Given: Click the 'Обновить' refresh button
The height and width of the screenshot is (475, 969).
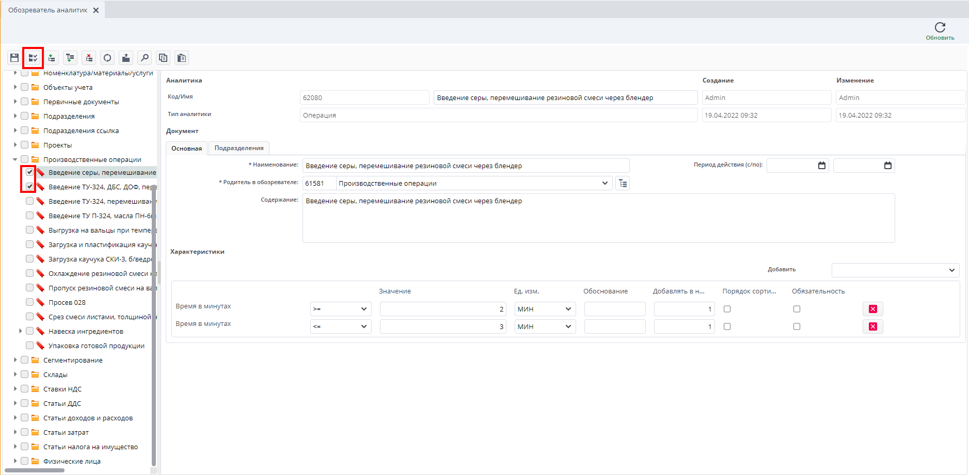Looking at the screenshot, I should click(940, 31).
